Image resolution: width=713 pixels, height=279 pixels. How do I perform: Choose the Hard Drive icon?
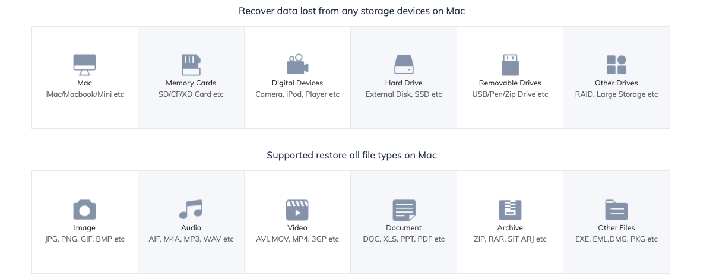(403, 65)
